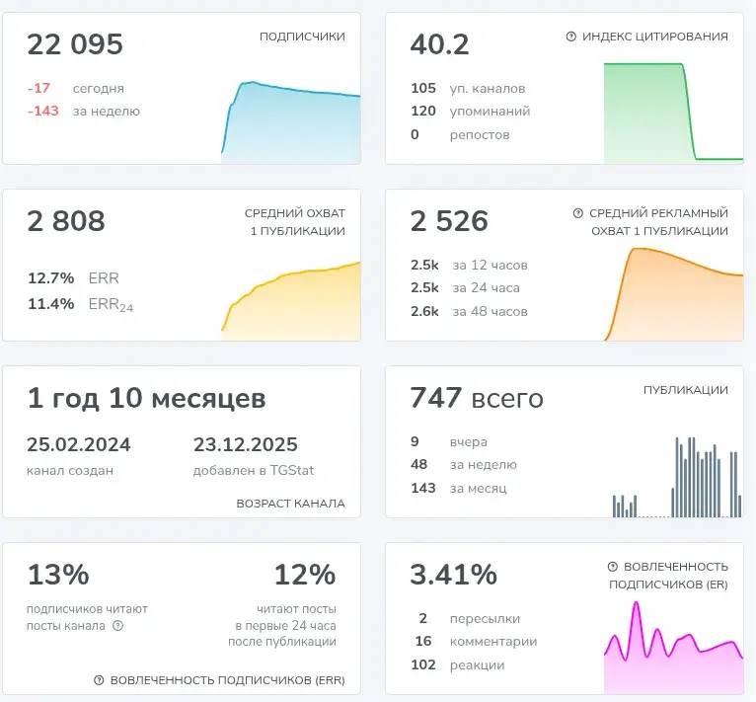The width and height of the screenshot is (756, 702).
Task: Click help icon after 'посты канала'
Action: click(118, 626)
